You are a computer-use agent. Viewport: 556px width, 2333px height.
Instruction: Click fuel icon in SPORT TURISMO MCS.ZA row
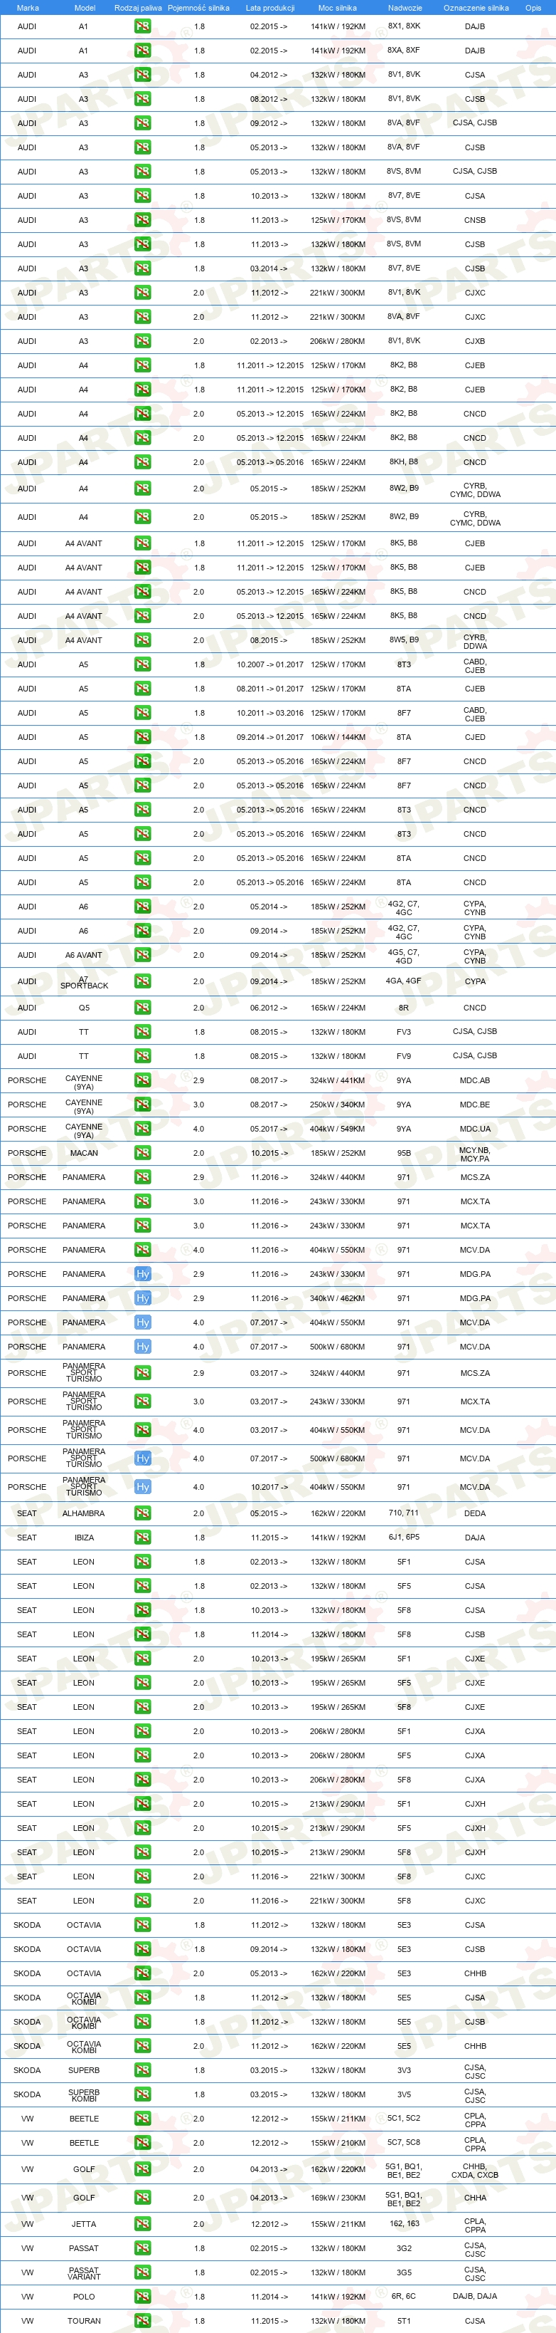coord(143,1373)
